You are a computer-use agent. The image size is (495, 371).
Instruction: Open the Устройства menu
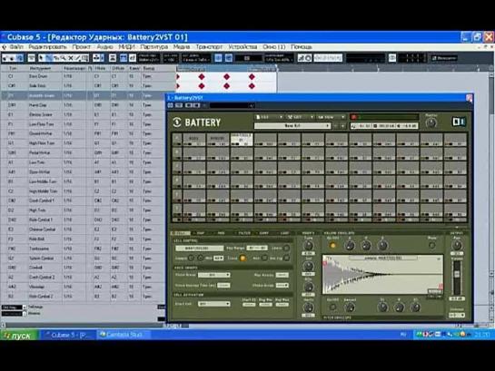pos(243,47)
